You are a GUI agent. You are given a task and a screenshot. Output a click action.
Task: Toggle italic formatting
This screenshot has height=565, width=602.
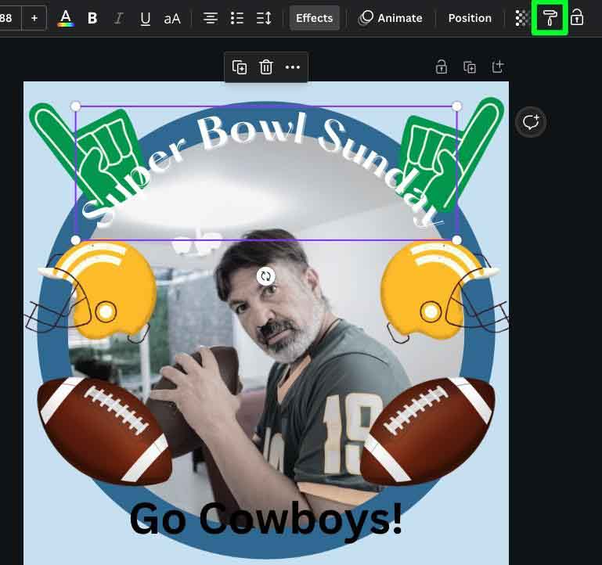119,18
